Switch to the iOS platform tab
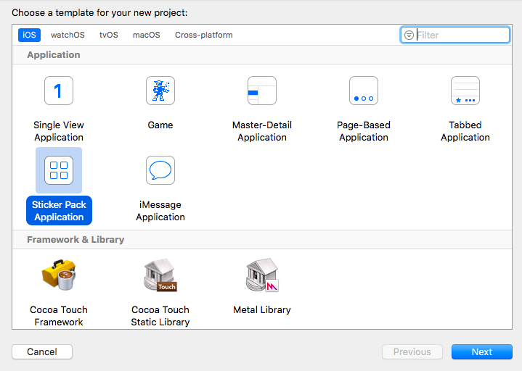 pyautogui.click(x=29, y=35)
